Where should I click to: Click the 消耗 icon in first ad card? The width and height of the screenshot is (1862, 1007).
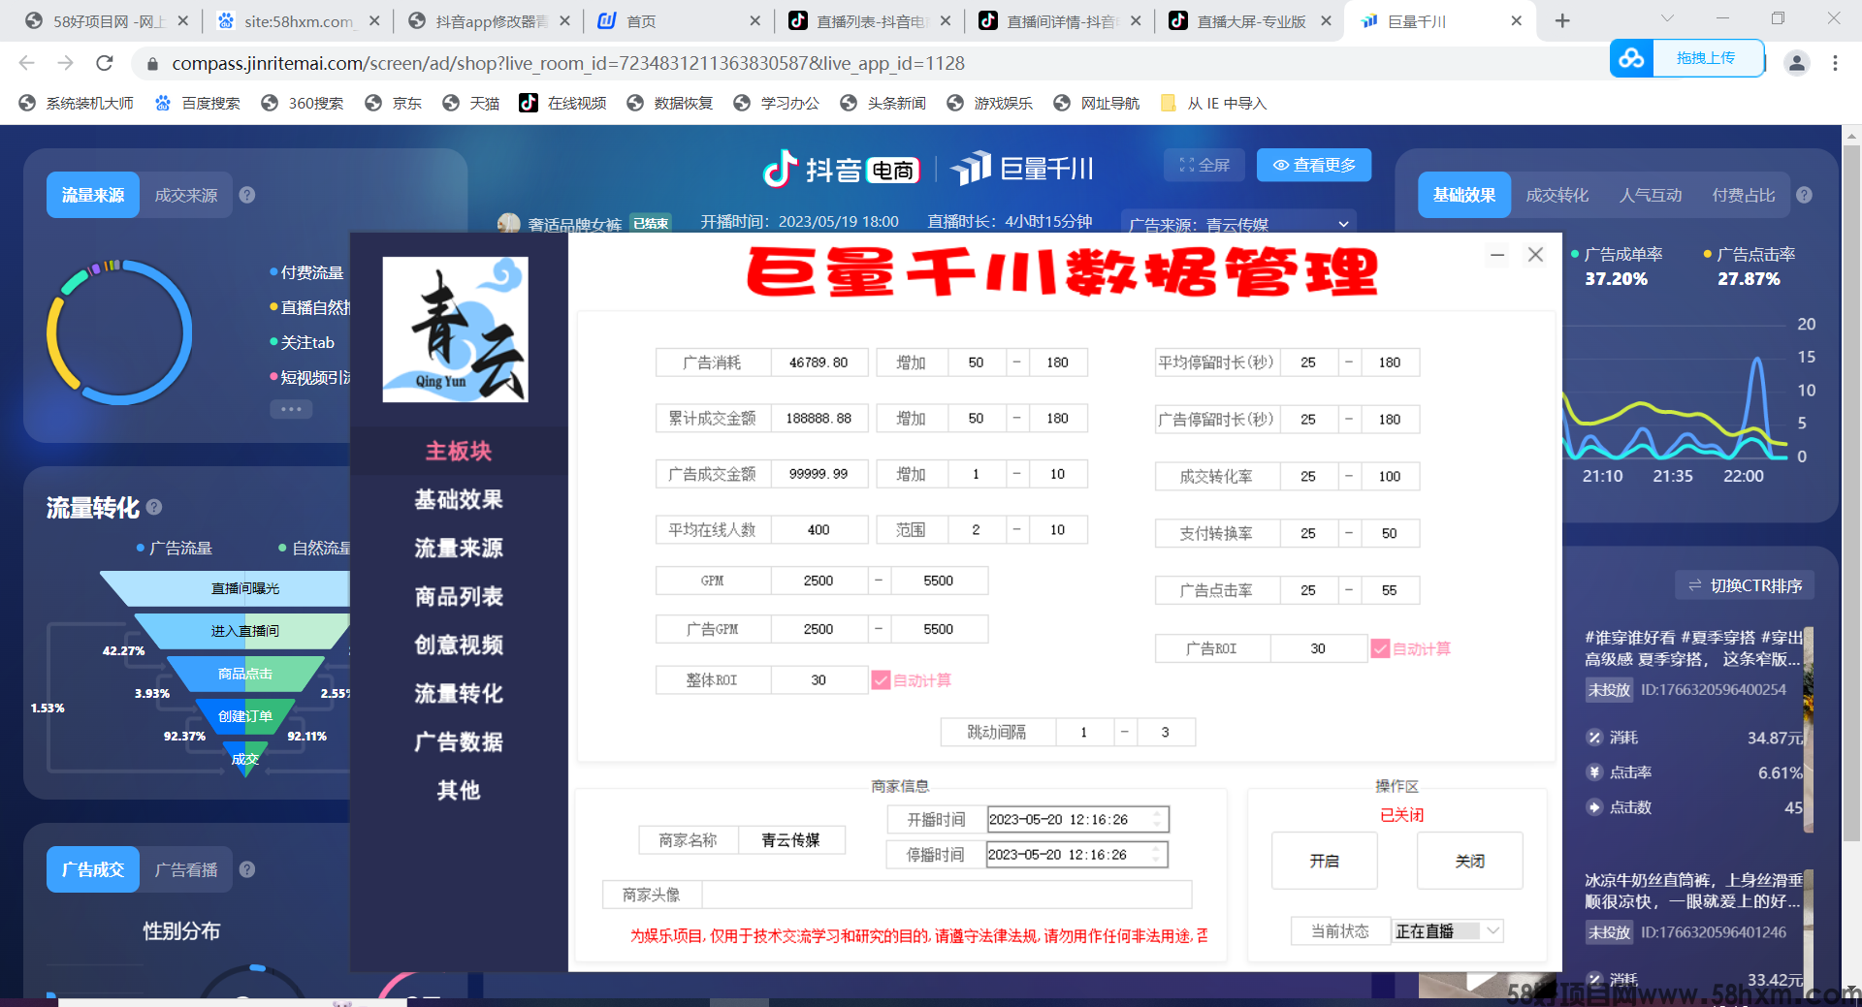point(1594,738)
